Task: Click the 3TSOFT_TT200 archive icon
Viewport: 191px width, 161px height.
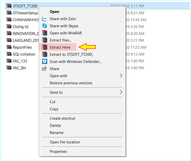Action: (9, 6)
